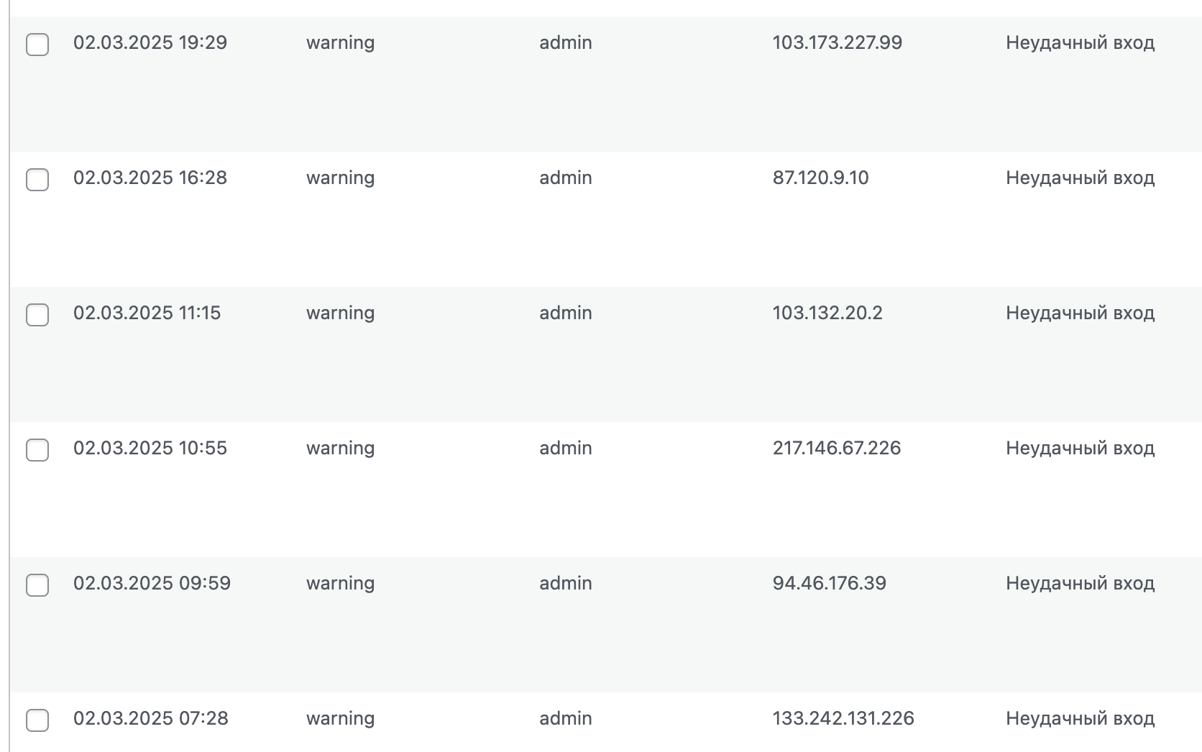Check the box for the 19:29 log entry
1202x752 pixels.
click(37, 45)
